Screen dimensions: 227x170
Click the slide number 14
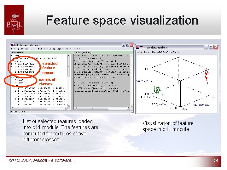click(x=216, y=160)
